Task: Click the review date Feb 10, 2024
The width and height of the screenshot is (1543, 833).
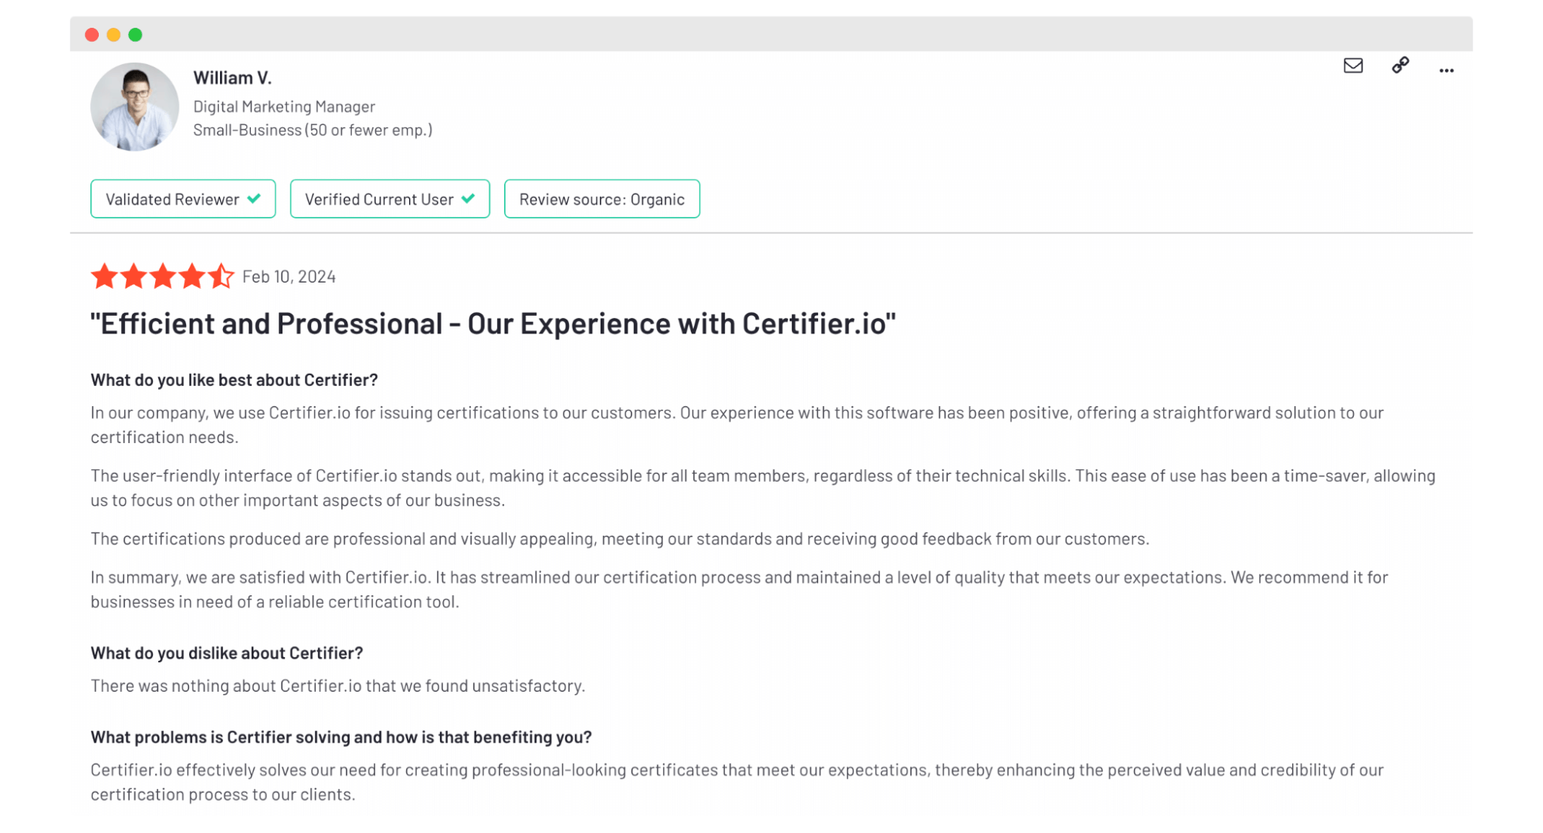Action: click(289, 276)
